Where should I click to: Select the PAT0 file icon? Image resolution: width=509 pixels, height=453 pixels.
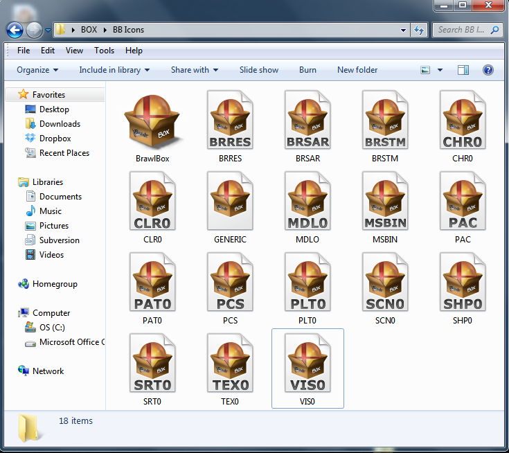(152, 282)
